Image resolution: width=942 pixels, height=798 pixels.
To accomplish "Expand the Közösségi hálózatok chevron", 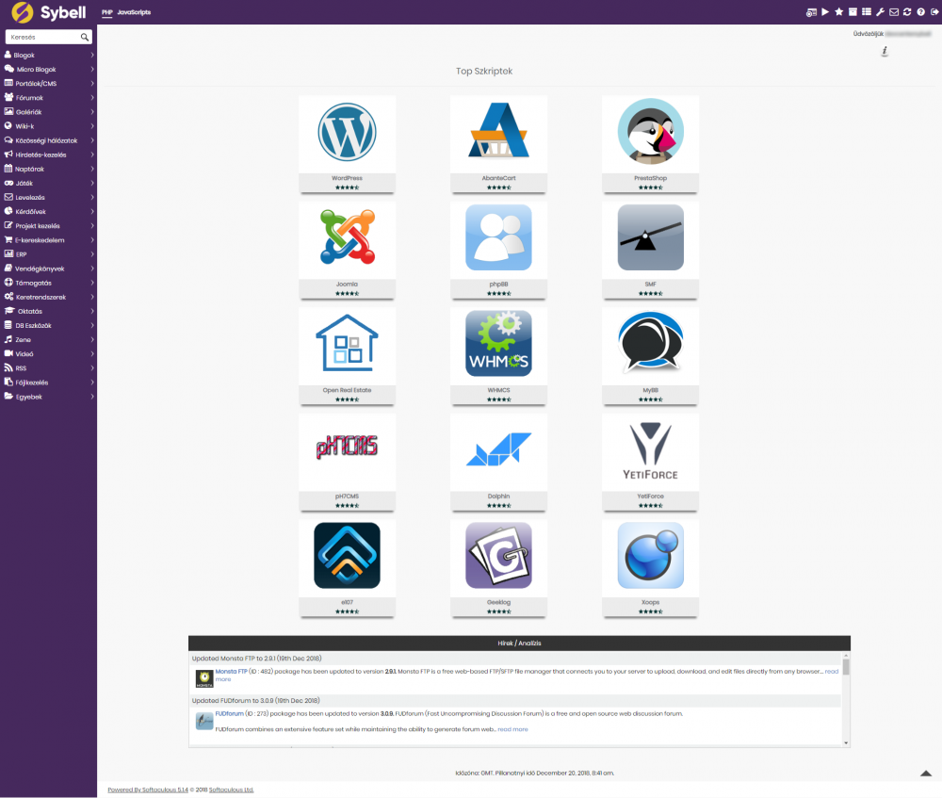I will click(x=92, y=140).
